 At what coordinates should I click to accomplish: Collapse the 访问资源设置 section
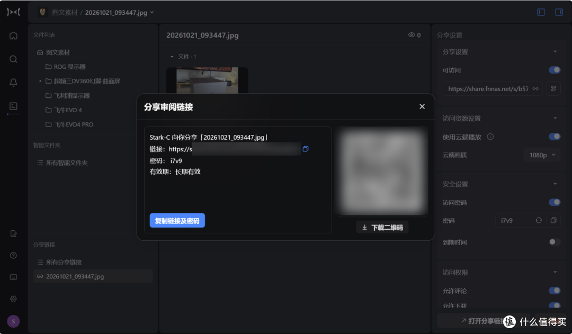[x=555, y=118]
